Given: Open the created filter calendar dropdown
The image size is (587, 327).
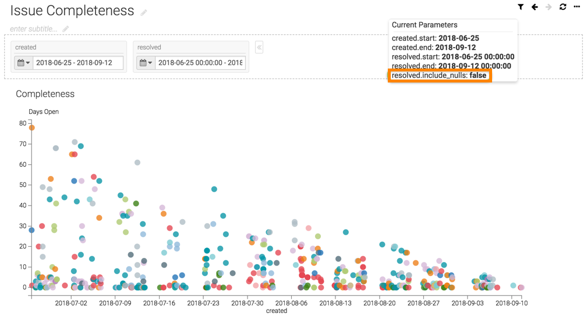Looking at the screenshot, I should [23, 63].
